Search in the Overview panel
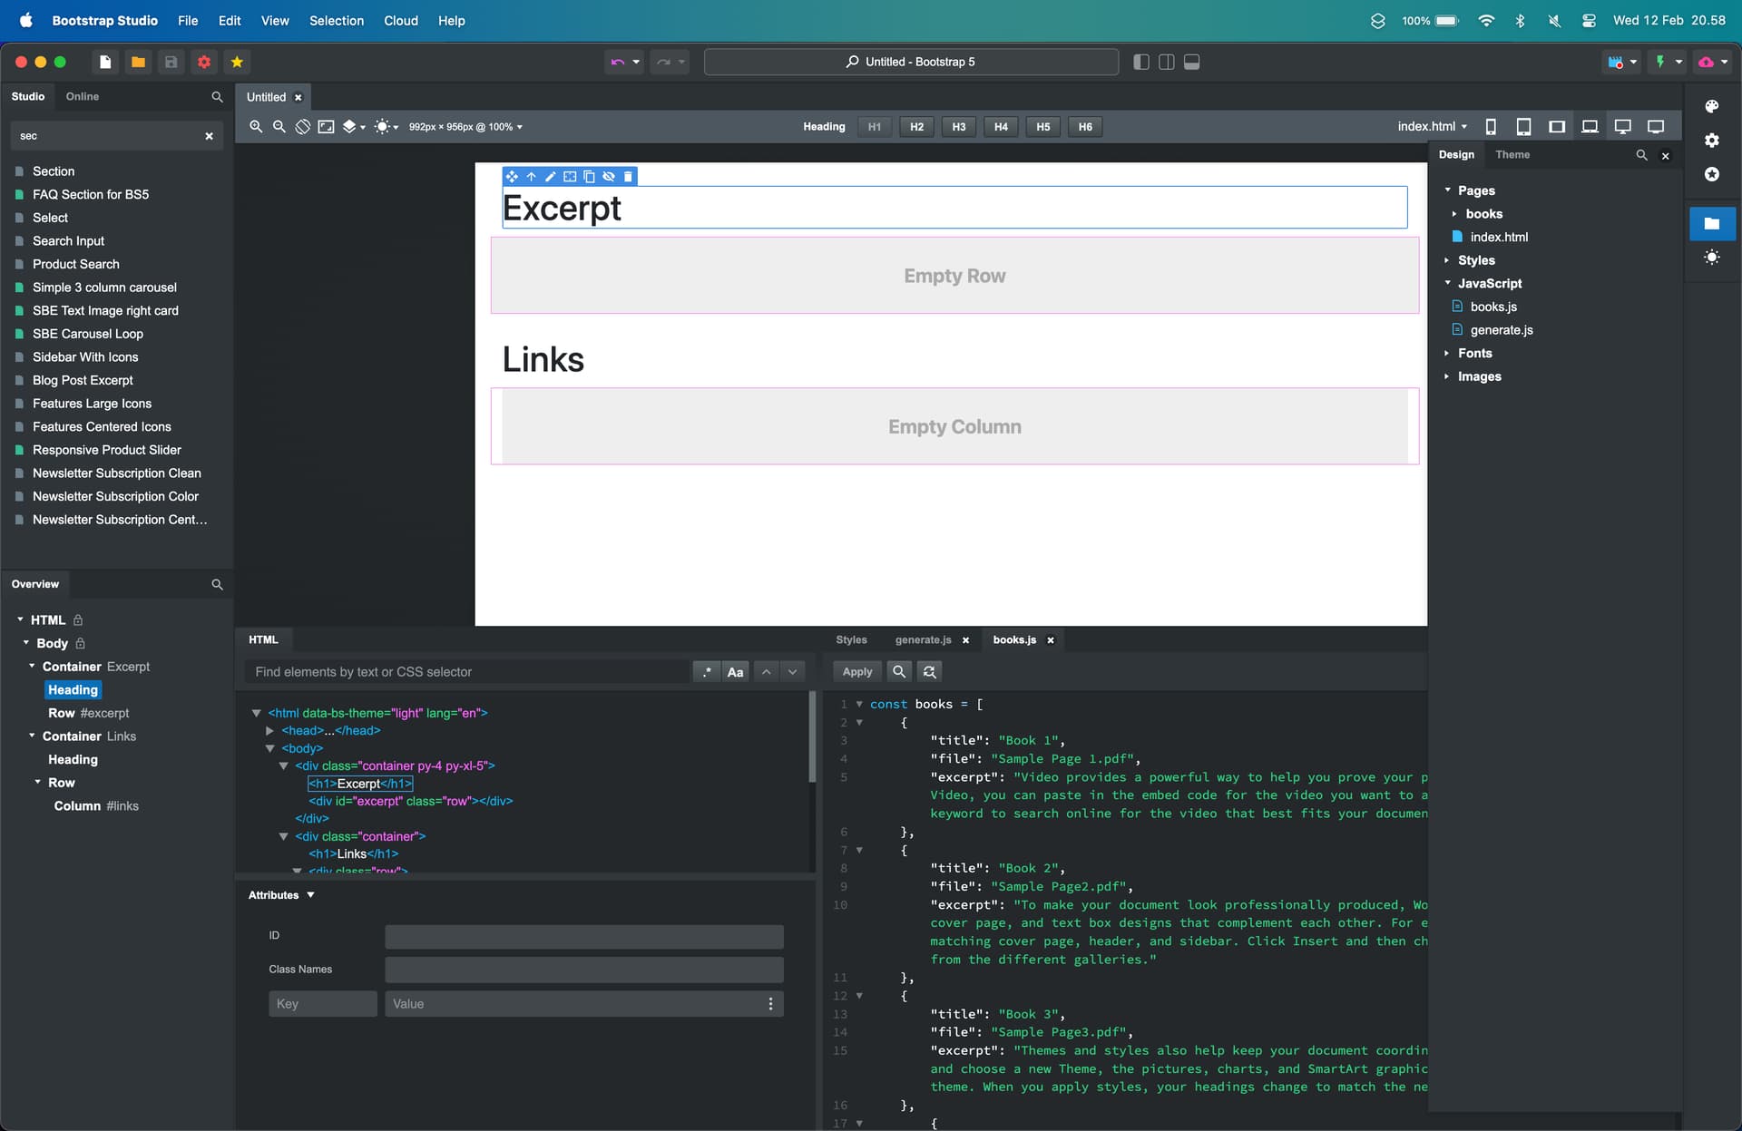 pyautogui.click(x=217, y=584)
